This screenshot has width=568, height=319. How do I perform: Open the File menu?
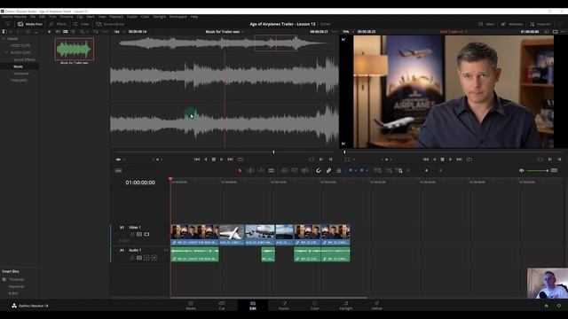[33, 17]
